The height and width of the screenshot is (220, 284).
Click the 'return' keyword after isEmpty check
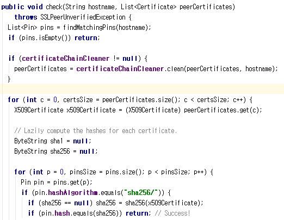click(86, 38)
